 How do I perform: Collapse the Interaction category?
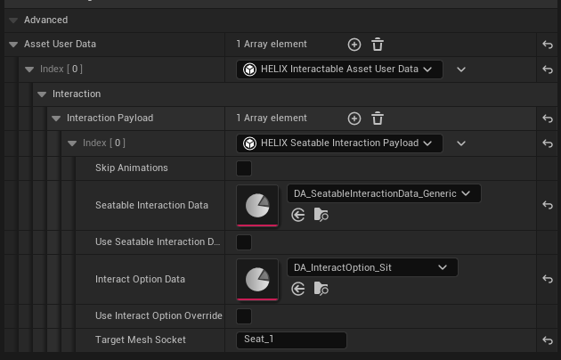click(42, 94)
